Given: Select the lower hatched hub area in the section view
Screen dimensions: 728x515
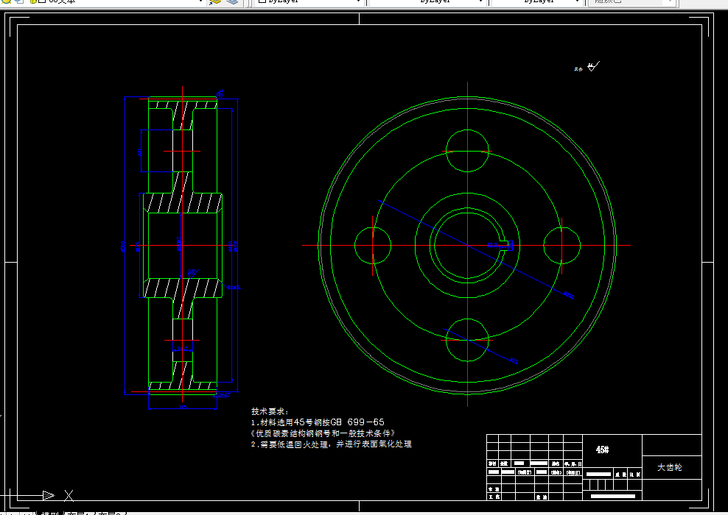Looking at the screenshot, I should tap(183, 288).
